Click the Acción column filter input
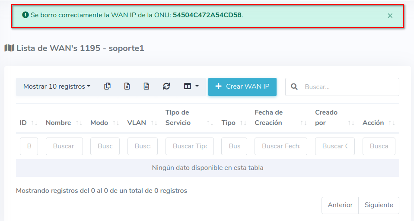The height and width of the screenshot is (221, 414). pyautogui.click(x=379, y=146)
